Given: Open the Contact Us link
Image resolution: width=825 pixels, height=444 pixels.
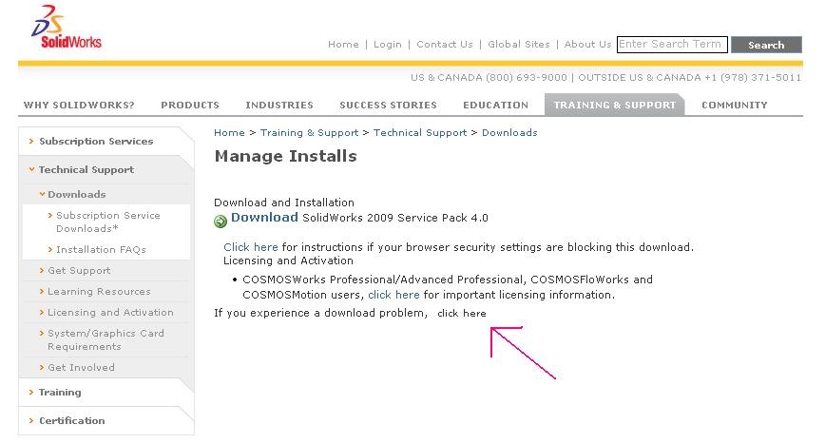Looking at the screenshot, I should click(445, 45).
